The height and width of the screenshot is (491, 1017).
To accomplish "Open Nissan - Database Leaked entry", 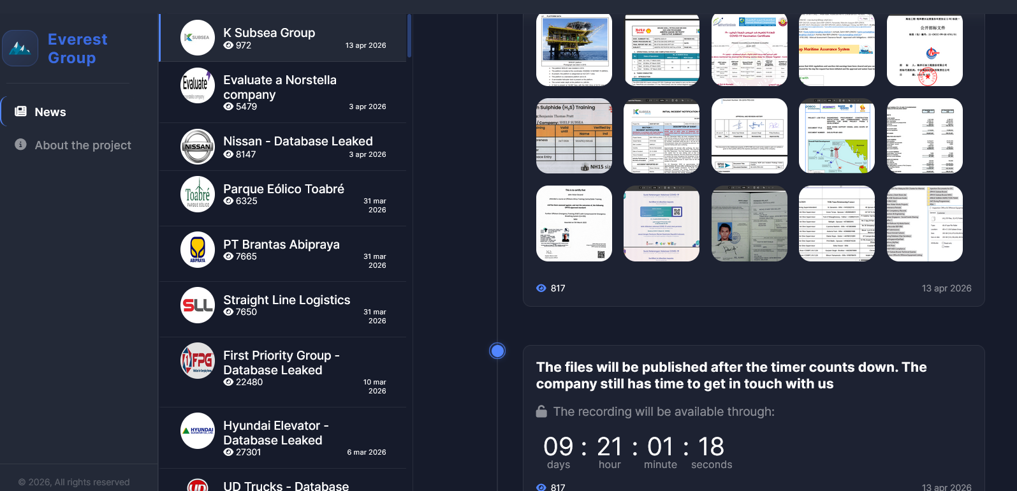I will (x=298, y=142).
